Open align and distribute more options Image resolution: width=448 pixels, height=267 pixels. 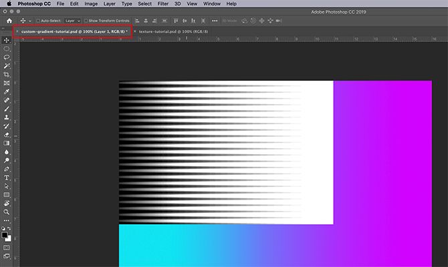[x=215, y=21]
